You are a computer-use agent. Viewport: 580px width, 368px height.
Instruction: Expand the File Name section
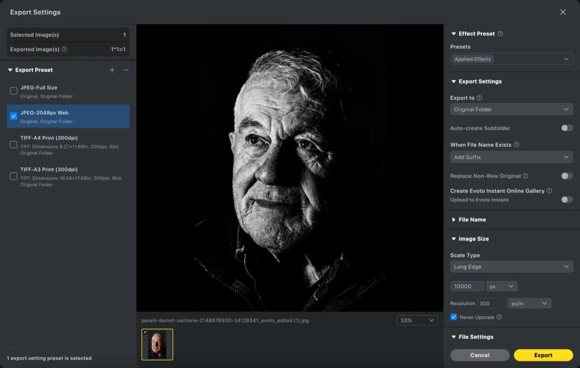point(472,220)
